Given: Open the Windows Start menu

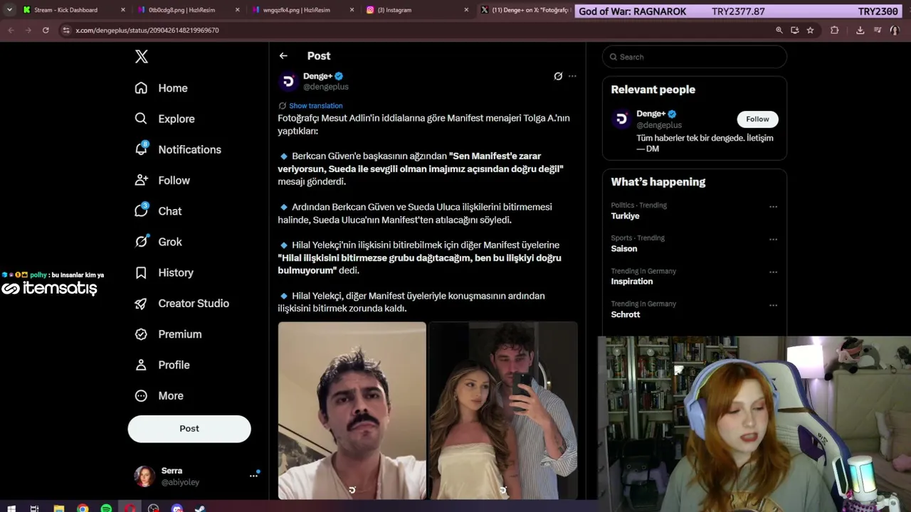Looking at the screenshot, I should (11, 508).
